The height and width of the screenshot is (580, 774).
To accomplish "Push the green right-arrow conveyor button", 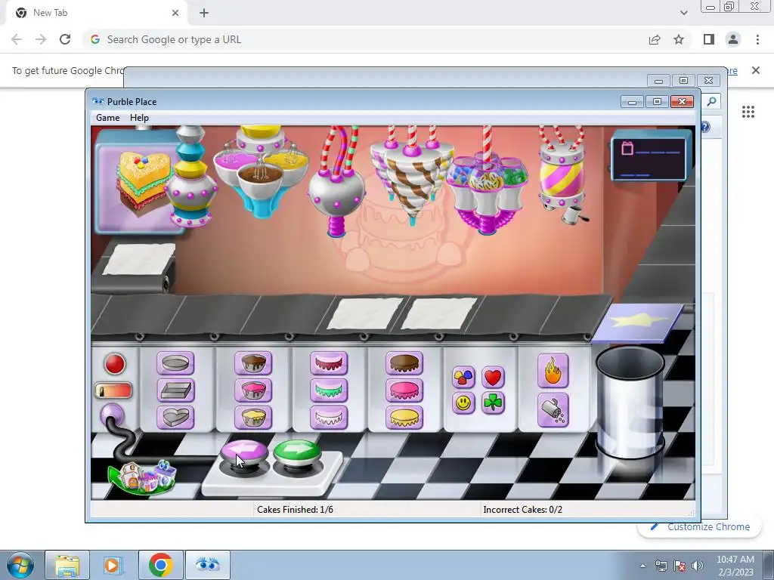I will pos(296,453).
